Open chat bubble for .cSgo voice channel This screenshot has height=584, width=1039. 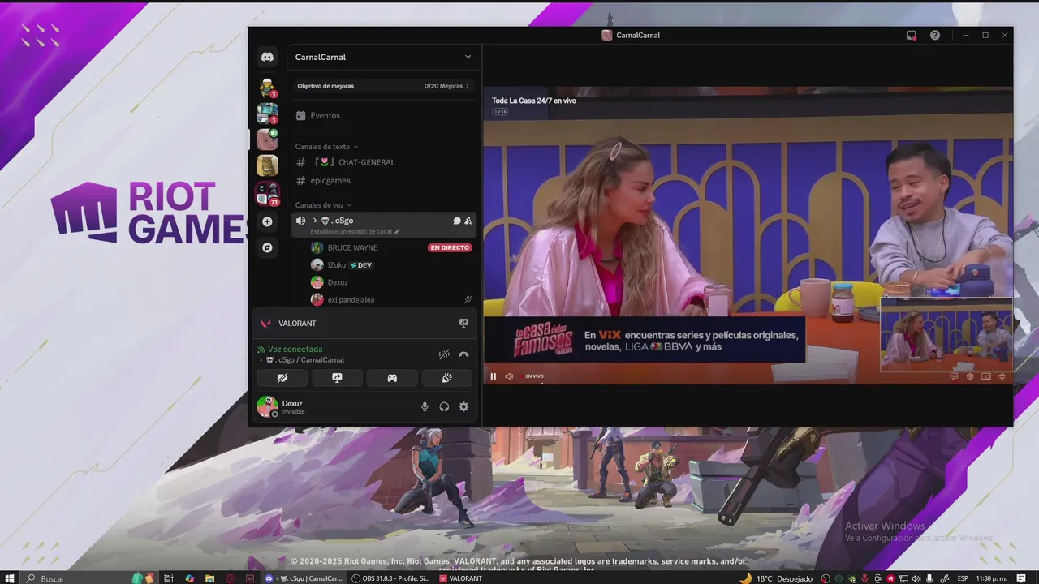click(x=456, y=221)
